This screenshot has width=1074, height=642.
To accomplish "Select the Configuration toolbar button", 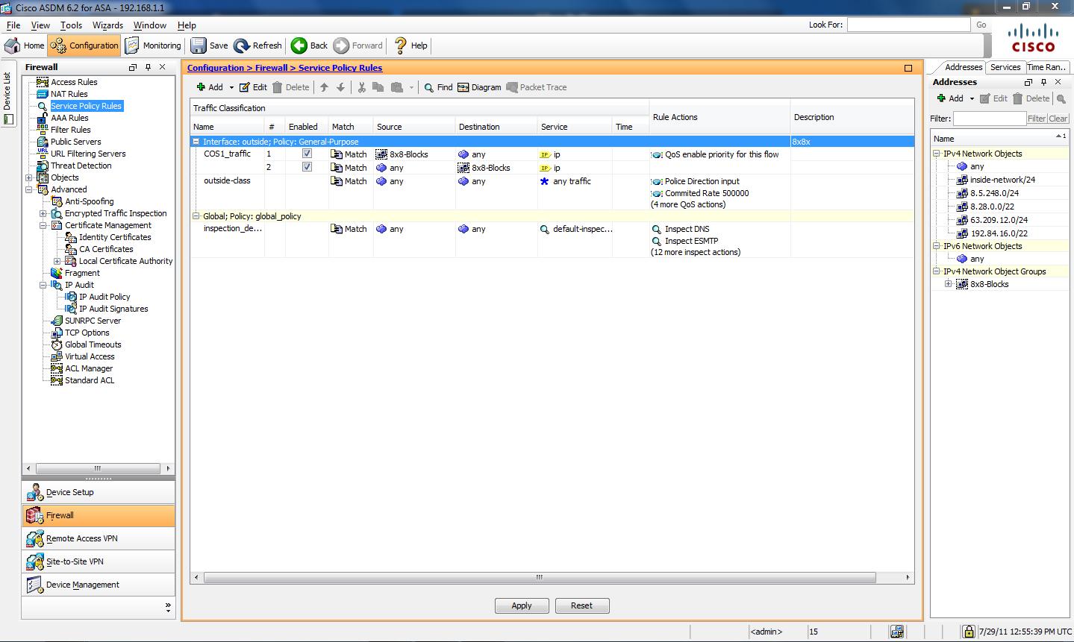I will (x=84, y=45).
